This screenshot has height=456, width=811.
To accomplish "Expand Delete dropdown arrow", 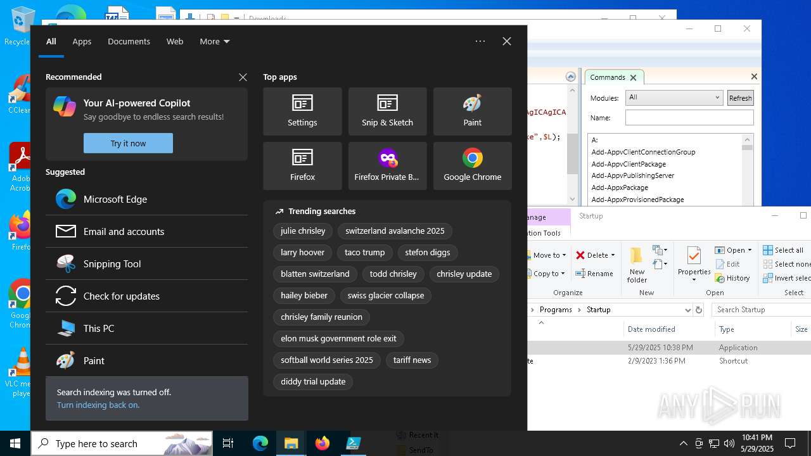I will 613,255.
